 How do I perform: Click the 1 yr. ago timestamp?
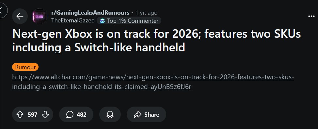146,13
